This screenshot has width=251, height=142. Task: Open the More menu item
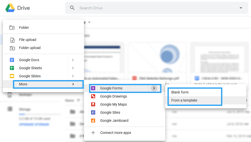point(43,84)
